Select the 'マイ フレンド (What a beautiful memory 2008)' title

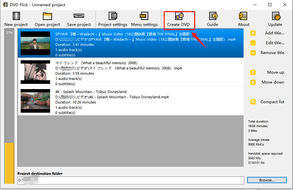tap(96, 63)
